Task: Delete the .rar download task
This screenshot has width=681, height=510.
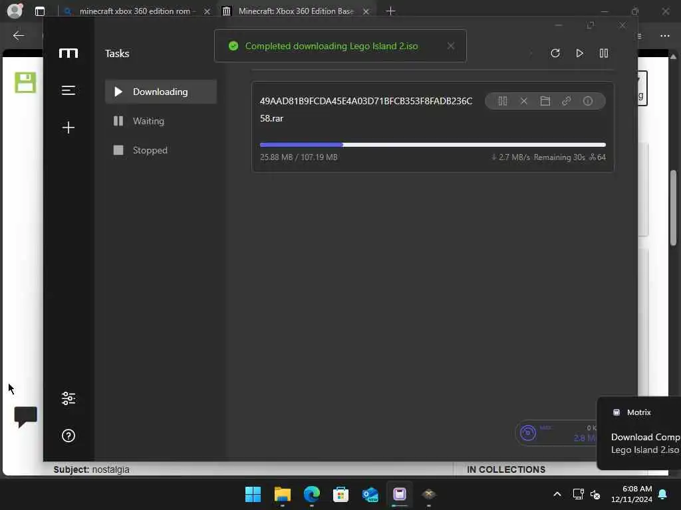Action: click(524, 101)
